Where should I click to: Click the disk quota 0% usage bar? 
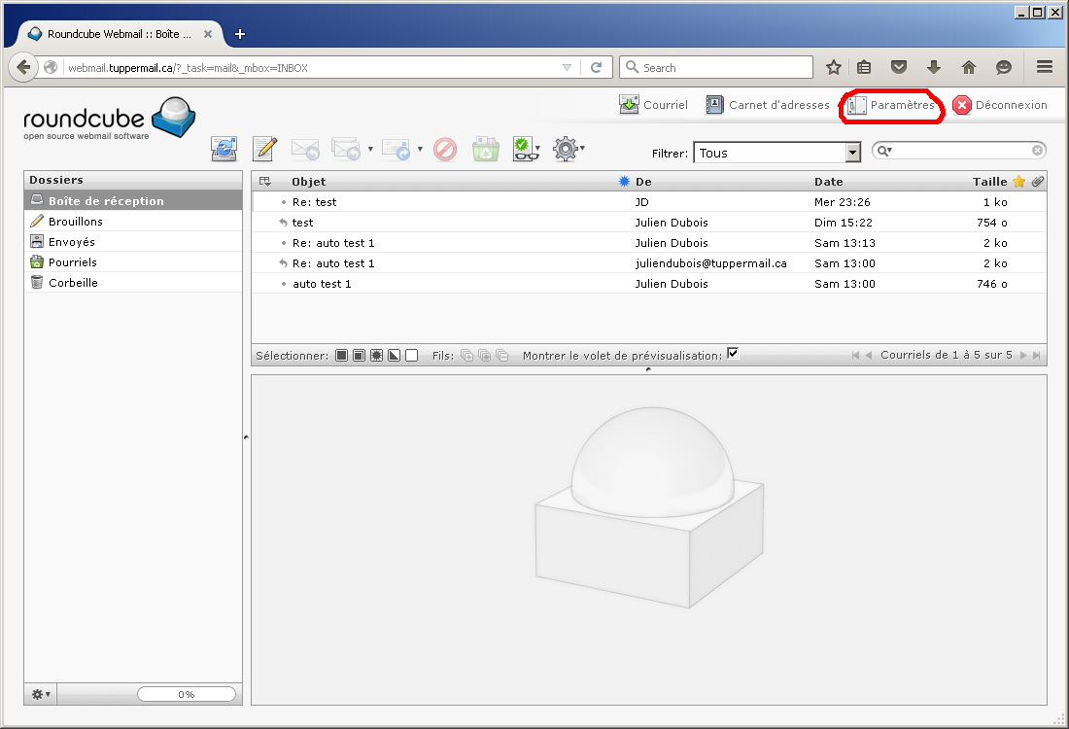[x=187, y=694]
